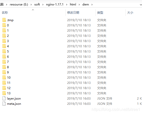Select the folder icon named 7
The image size is (142, 114).
point(4,62)
